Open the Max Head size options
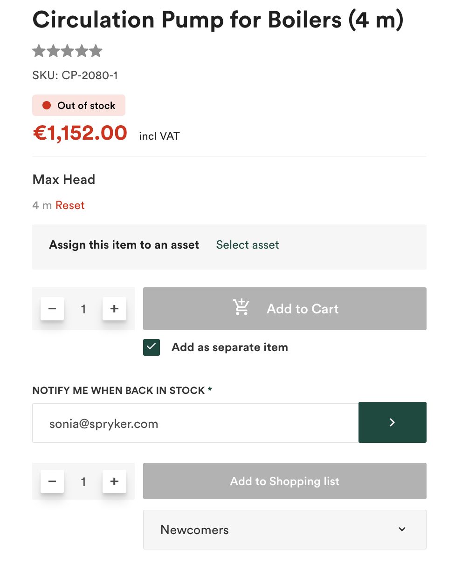Image resolution: width=455 pixels, height=569 pixels. 63,179
